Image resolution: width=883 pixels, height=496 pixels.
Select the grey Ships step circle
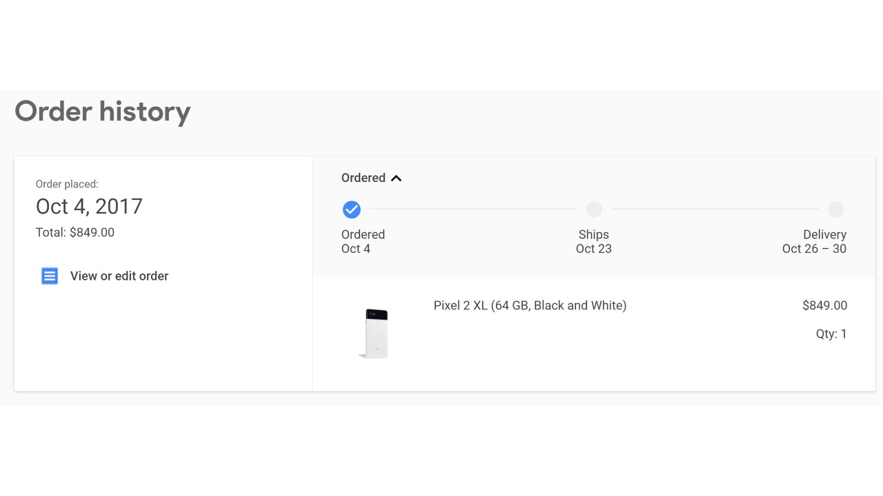click(594, 209)
